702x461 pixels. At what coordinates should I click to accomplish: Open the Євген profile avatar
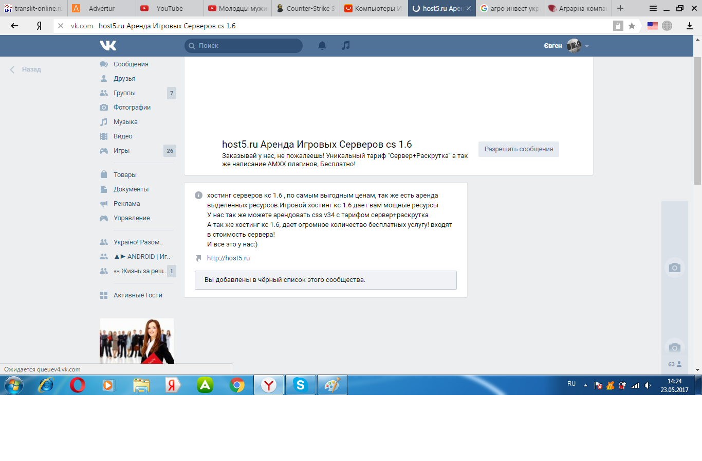pyautogui.click(x=574, y=46)
